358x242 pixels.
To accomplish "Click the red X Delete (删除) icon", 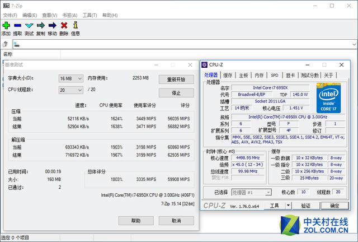I will pyautogui.click(x=64, y=25).
